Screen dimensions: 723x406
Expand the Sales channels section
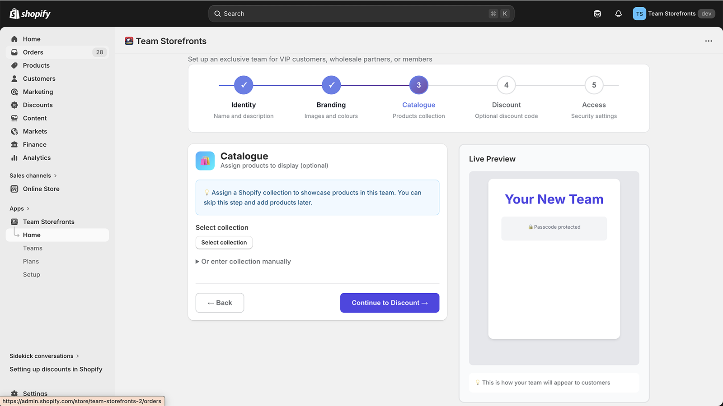click(55, 176)
